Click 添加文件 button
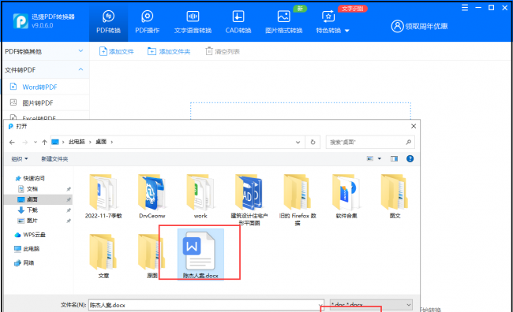 (x=117, y=51)
